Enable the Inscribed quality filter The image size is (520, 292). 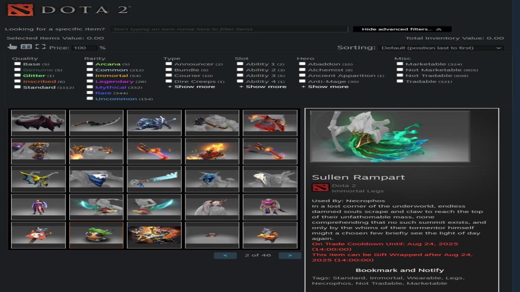[x=18, y=81]
